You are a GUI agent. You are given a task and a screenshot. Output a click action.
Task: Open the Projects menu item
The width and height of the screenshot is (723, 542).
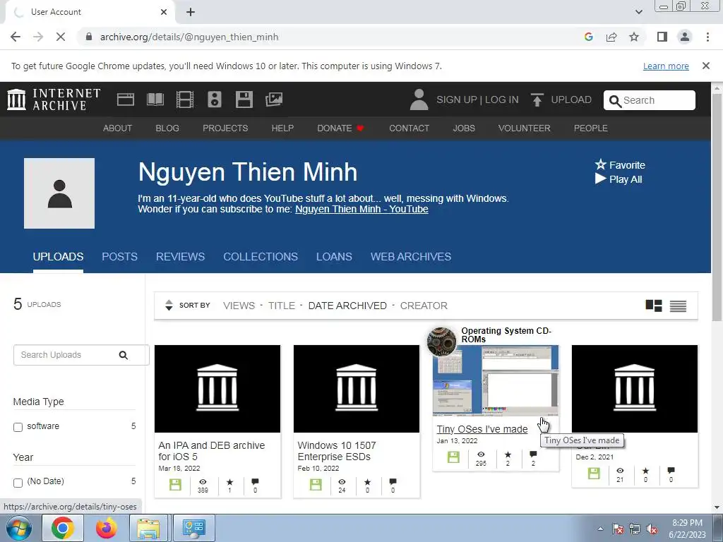[x=225, y=128]
